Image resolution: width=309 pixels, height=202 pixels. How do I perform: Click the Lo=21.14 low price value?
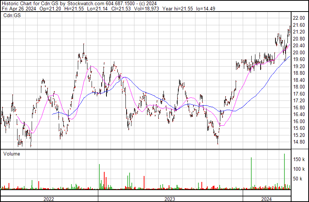pos(97,9)
